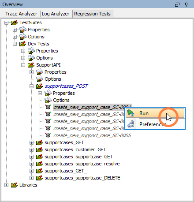Screen dimensions: 194x202
Task: Float the Overview panel with restore icon
Action: point(177,5)
